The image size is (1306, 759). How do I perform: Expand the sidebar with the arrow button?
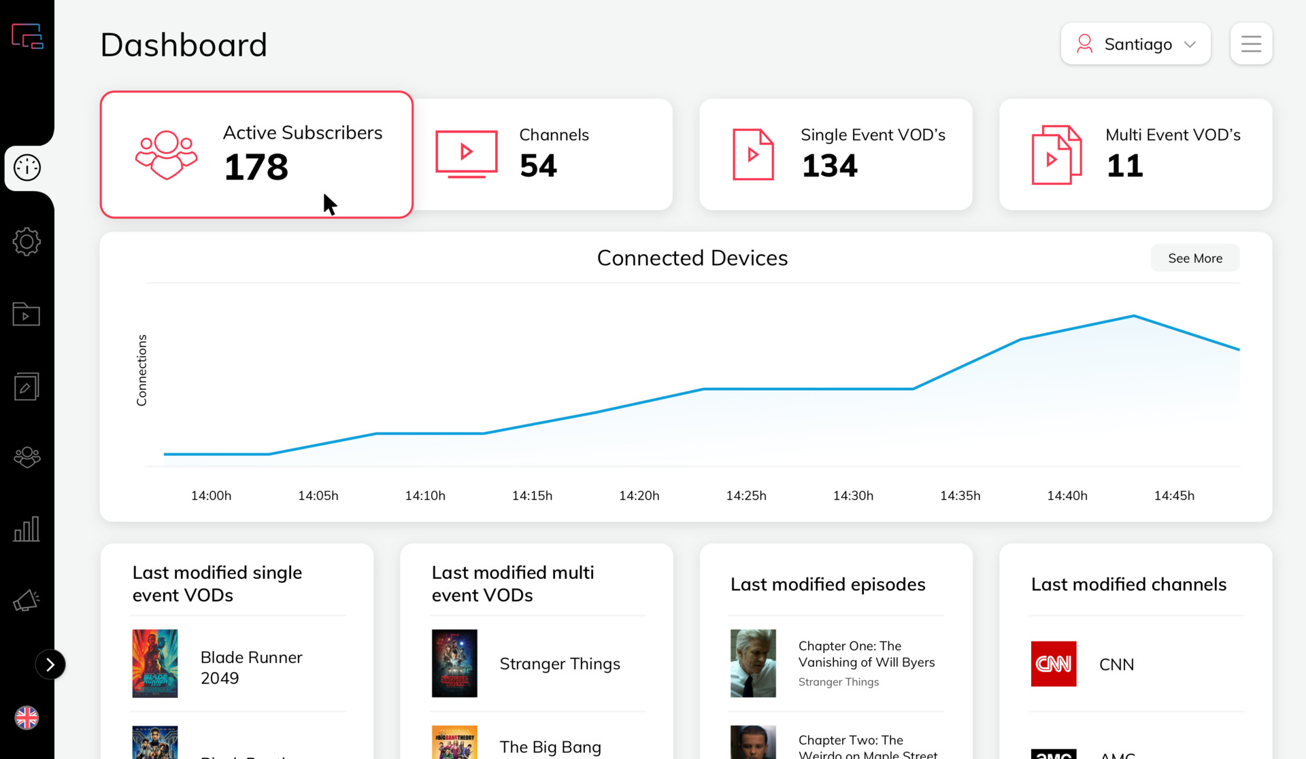point(50,665)
